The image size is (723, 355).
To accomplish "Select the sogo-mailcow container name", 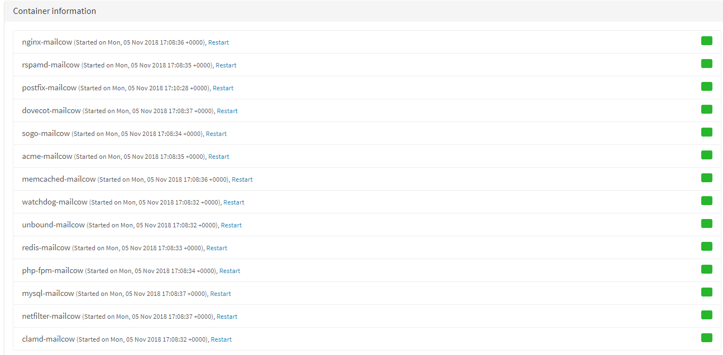I will 46,133.
